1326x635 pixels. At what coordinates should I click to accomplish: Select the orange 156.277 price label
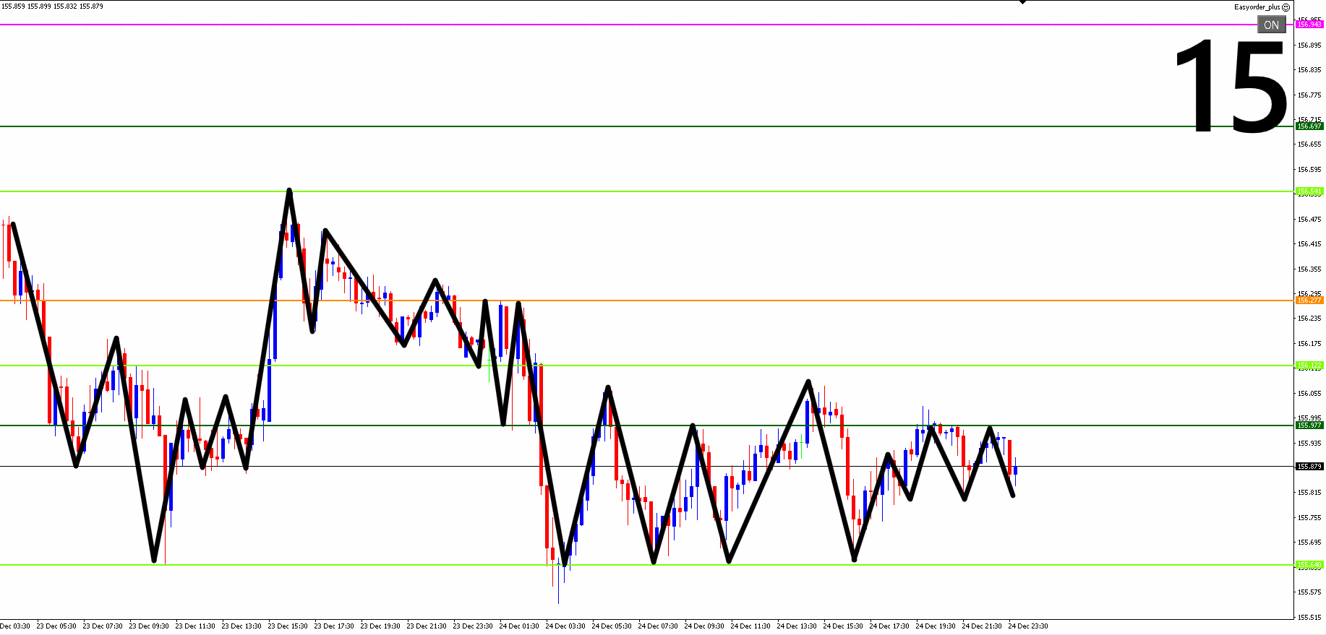tap(1309, 300)
